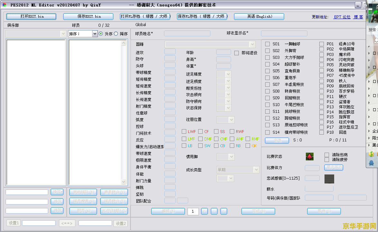Tick the 即将退役 checkbox
378x232 pixels.
pos(237,53)
